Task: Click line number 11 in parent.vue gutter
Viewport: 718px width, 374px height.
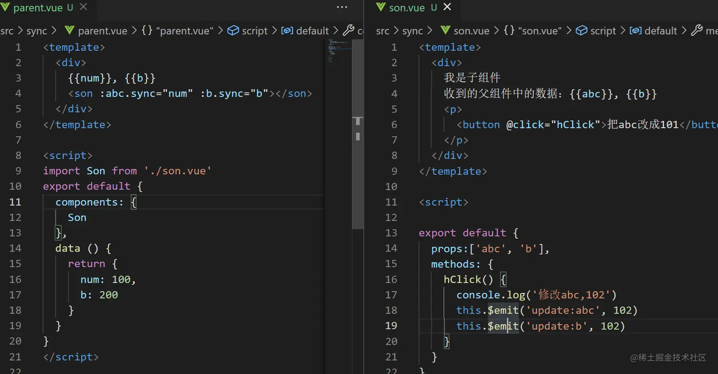Action: (16, 202)
